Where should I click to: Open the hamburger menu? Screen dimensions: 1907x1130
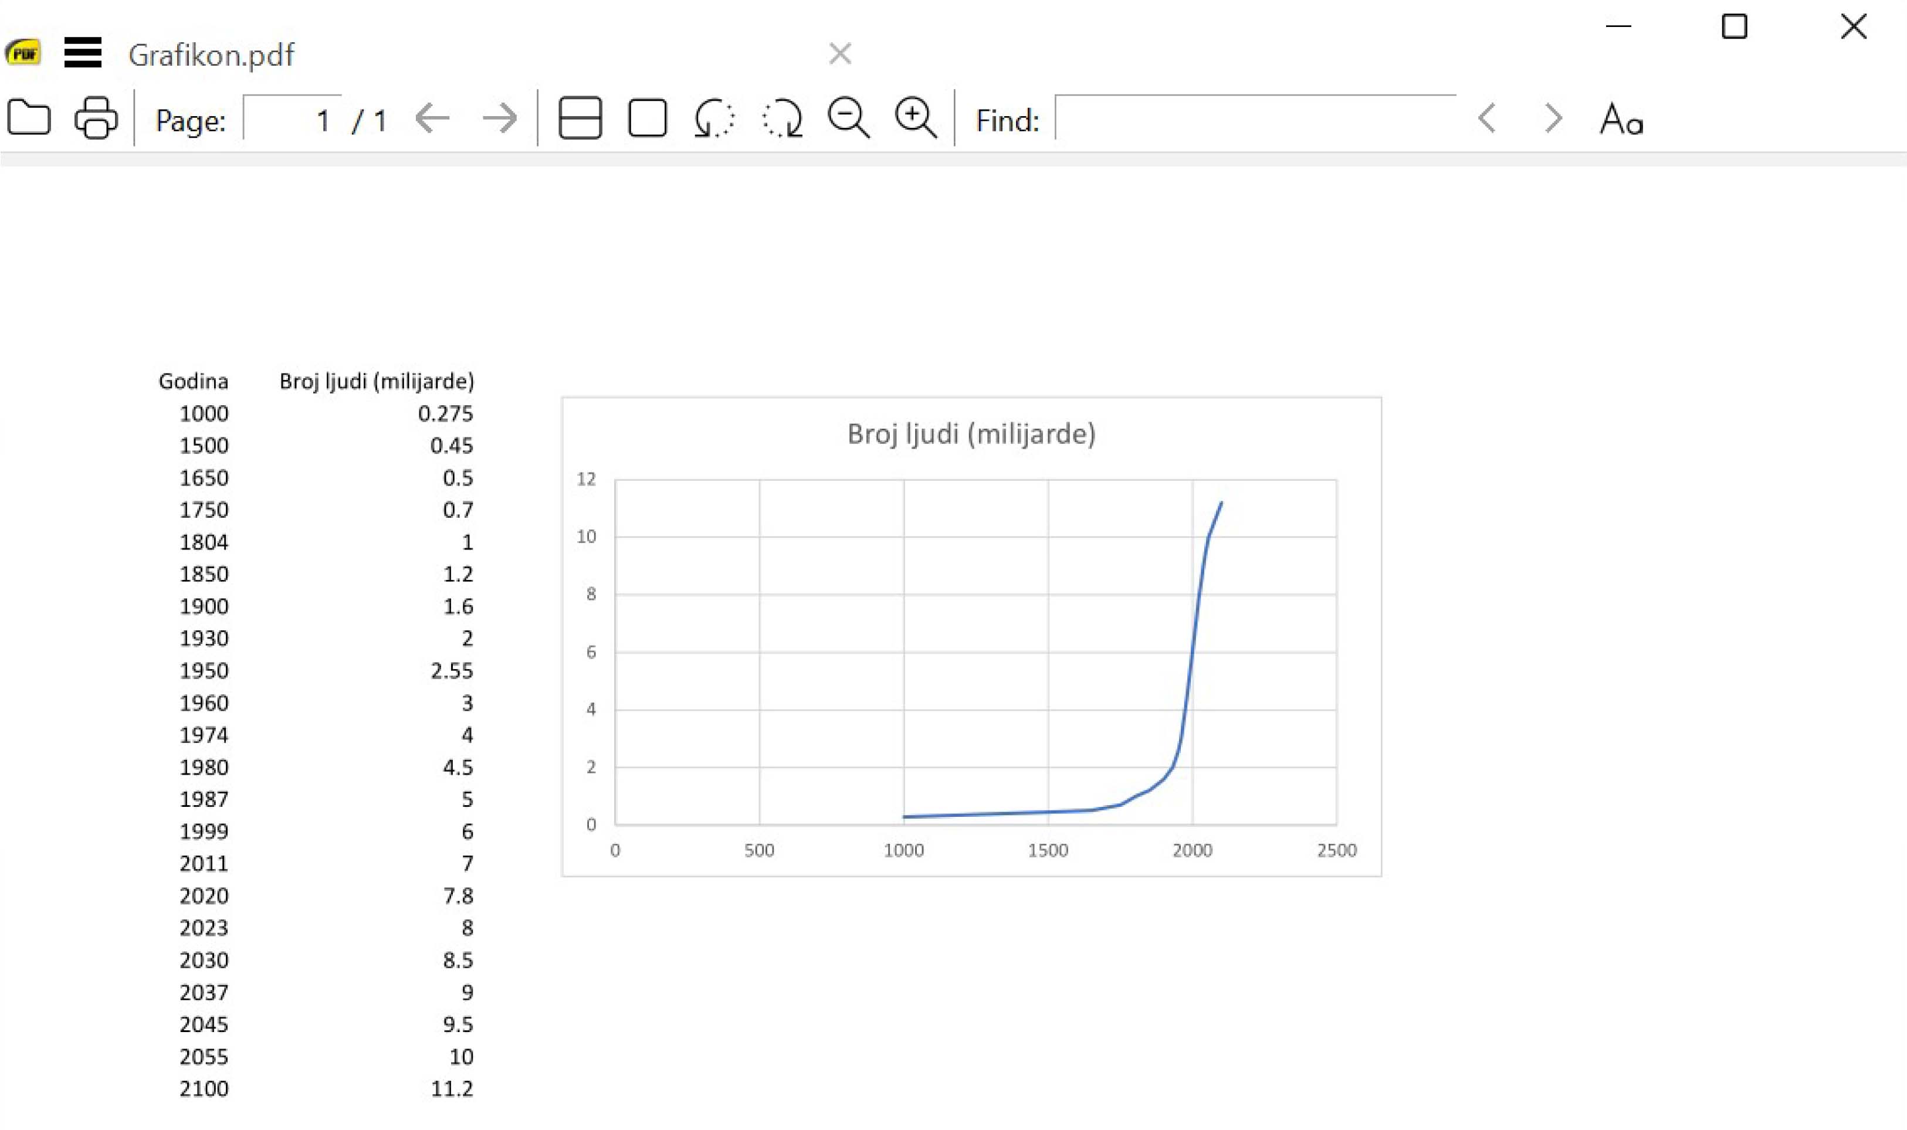tap(82, 53)
